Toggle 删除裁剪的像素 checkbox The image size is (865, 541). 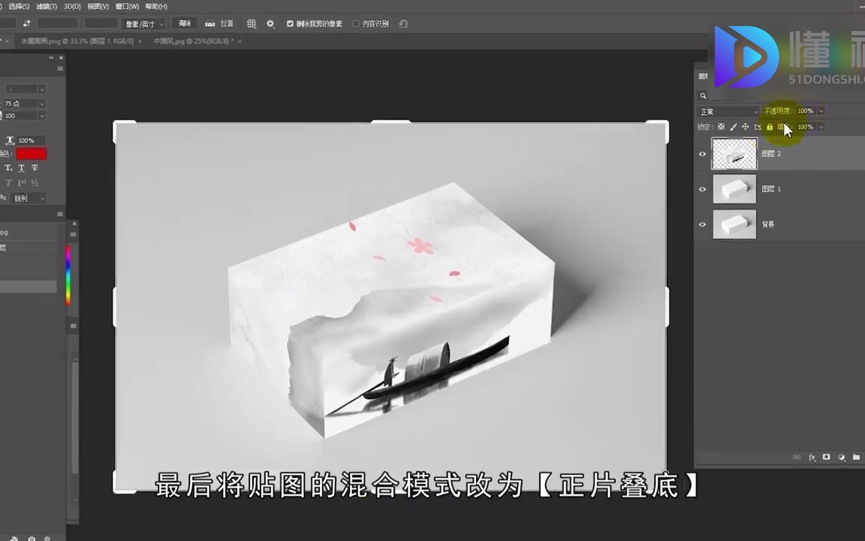pyautogui.click(x=290, y=24)
